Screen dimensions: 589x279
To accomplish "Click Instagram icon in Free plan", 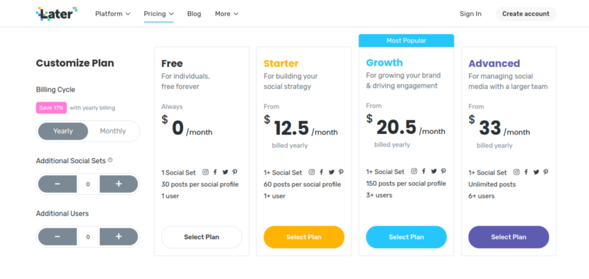I will (x=206, y=172).
